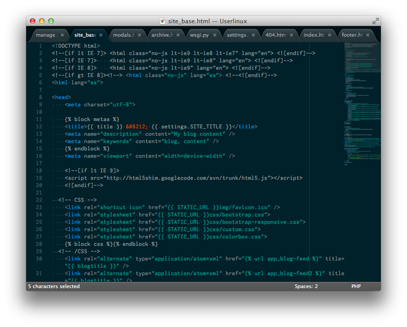Click the minimap code overview
Viewport: 407px width, 327px height.
pos(362,104)
